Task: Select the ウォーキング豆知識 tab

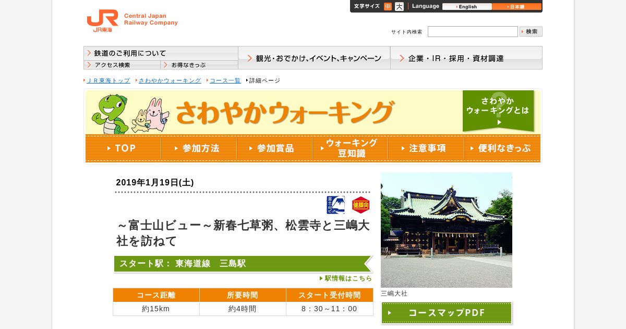Action: pyautogui.click(x=350, y=148)
